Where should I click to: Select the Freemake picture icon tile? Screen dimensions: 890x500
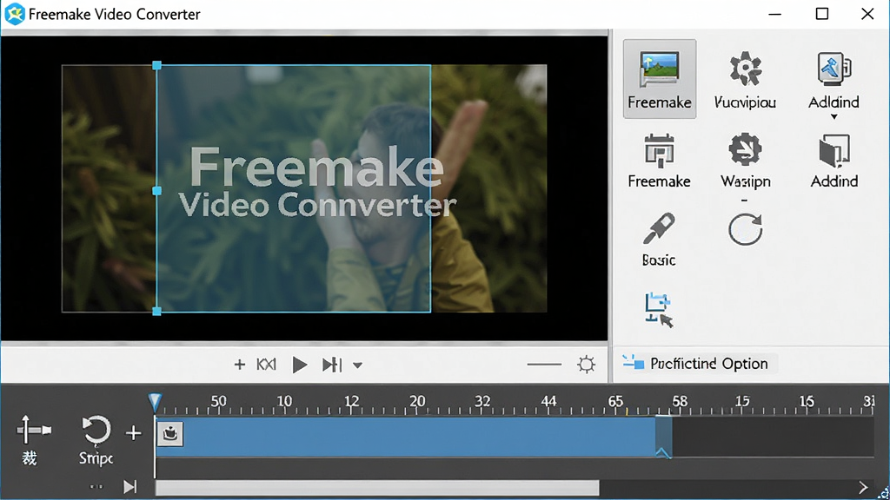659,79
